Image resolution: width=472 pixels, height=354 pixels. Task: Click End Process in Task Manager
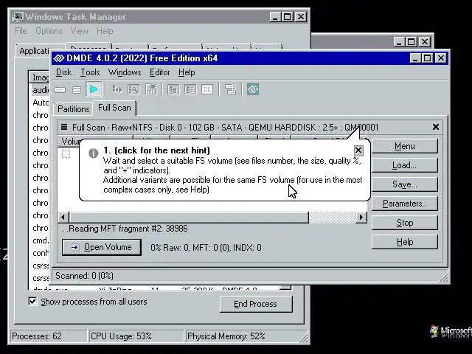pyautogui.click(x=256, y=304)
